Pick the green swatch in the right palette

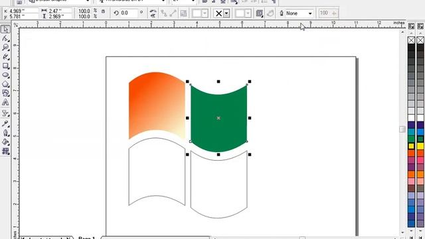pos(420,139)
